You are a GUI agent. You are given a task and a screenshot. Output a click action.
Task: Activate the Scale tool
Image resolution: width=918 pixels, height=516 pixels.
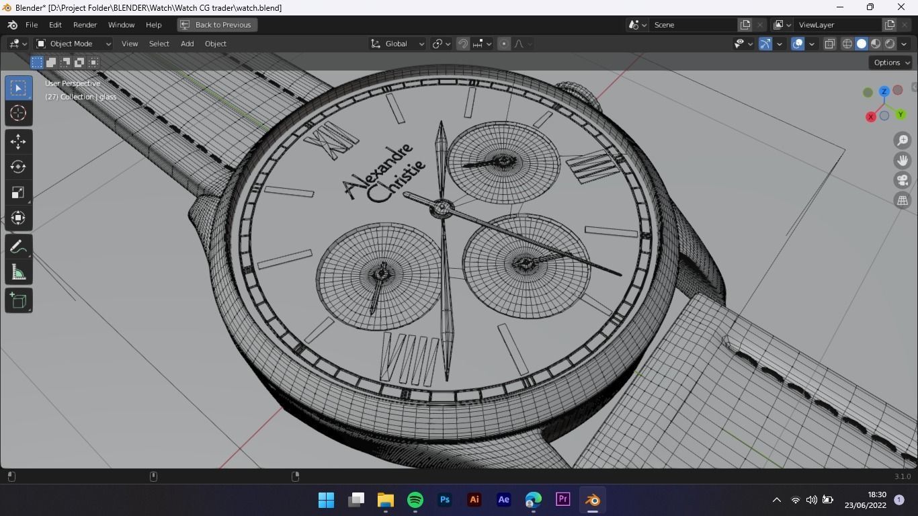(18, 193)
